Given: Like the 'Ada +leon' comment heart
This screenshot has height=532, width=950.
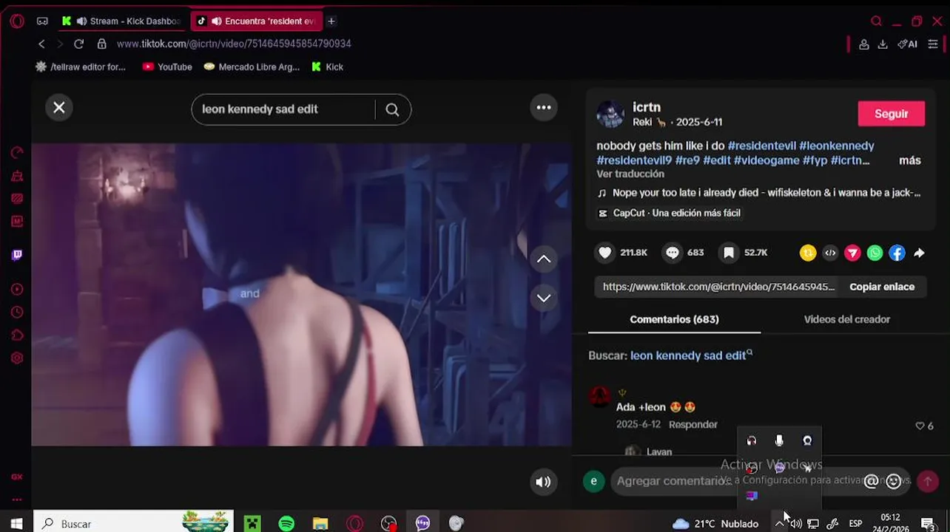Looking at the screenshot, I should coord(920,426).
